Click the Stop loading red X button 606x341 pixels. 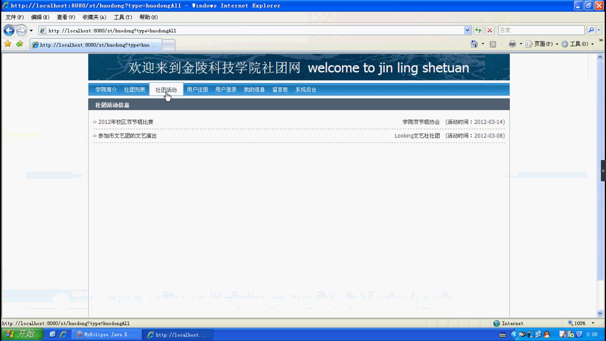click(x=490, y=30)
